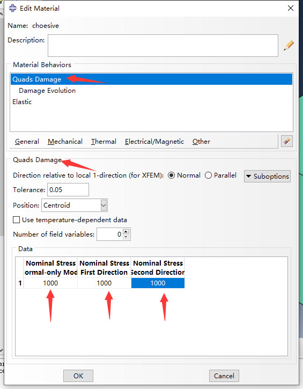Open the General menu
The width and height of the screenshot is (303, 389).
pos(27,142)
